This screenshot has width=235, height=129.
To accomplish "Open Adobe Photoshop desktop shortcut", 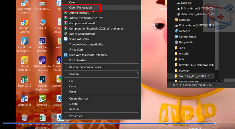I will coord(42,42).
